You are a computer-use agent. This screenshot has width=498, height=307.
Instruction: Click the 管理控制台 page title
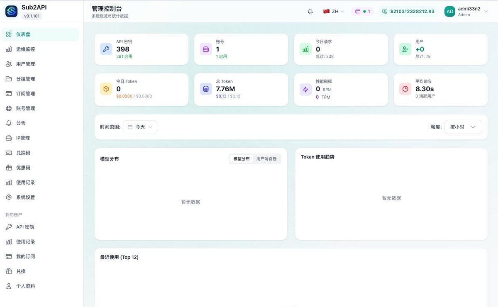(x=107, y=9)
